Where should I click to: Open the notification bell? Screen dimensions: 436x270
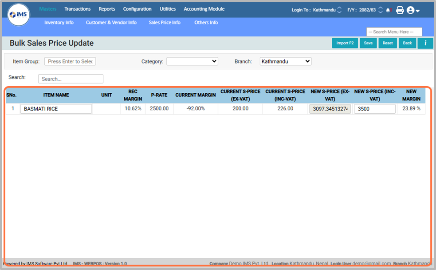[x=388, y=10]
